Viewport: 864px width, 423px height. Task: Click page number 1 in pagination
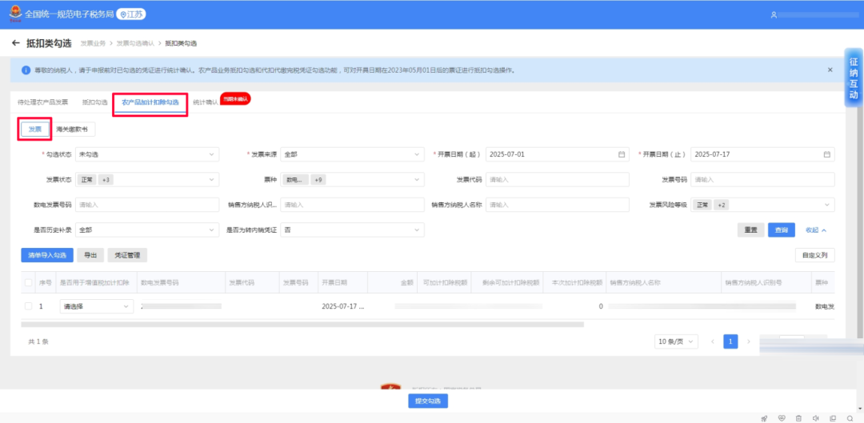click(x=730, y=341)
